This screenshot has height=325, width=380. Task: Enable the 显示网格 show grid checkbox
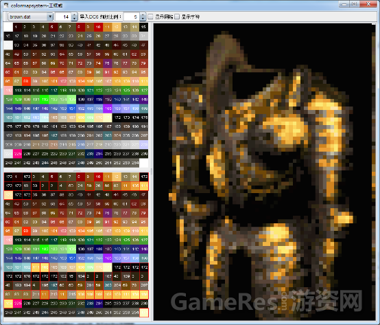(x=150, y=16)
